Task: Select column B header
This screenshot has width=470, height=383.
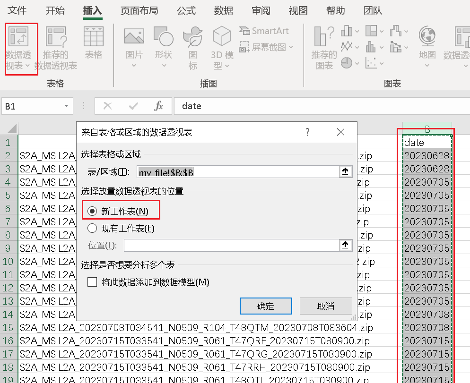Action: [427, 129]
